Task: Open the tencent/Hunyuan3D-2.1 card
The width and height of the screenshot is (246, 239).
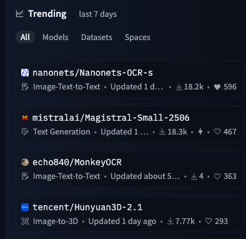Action: pos(130,214)
